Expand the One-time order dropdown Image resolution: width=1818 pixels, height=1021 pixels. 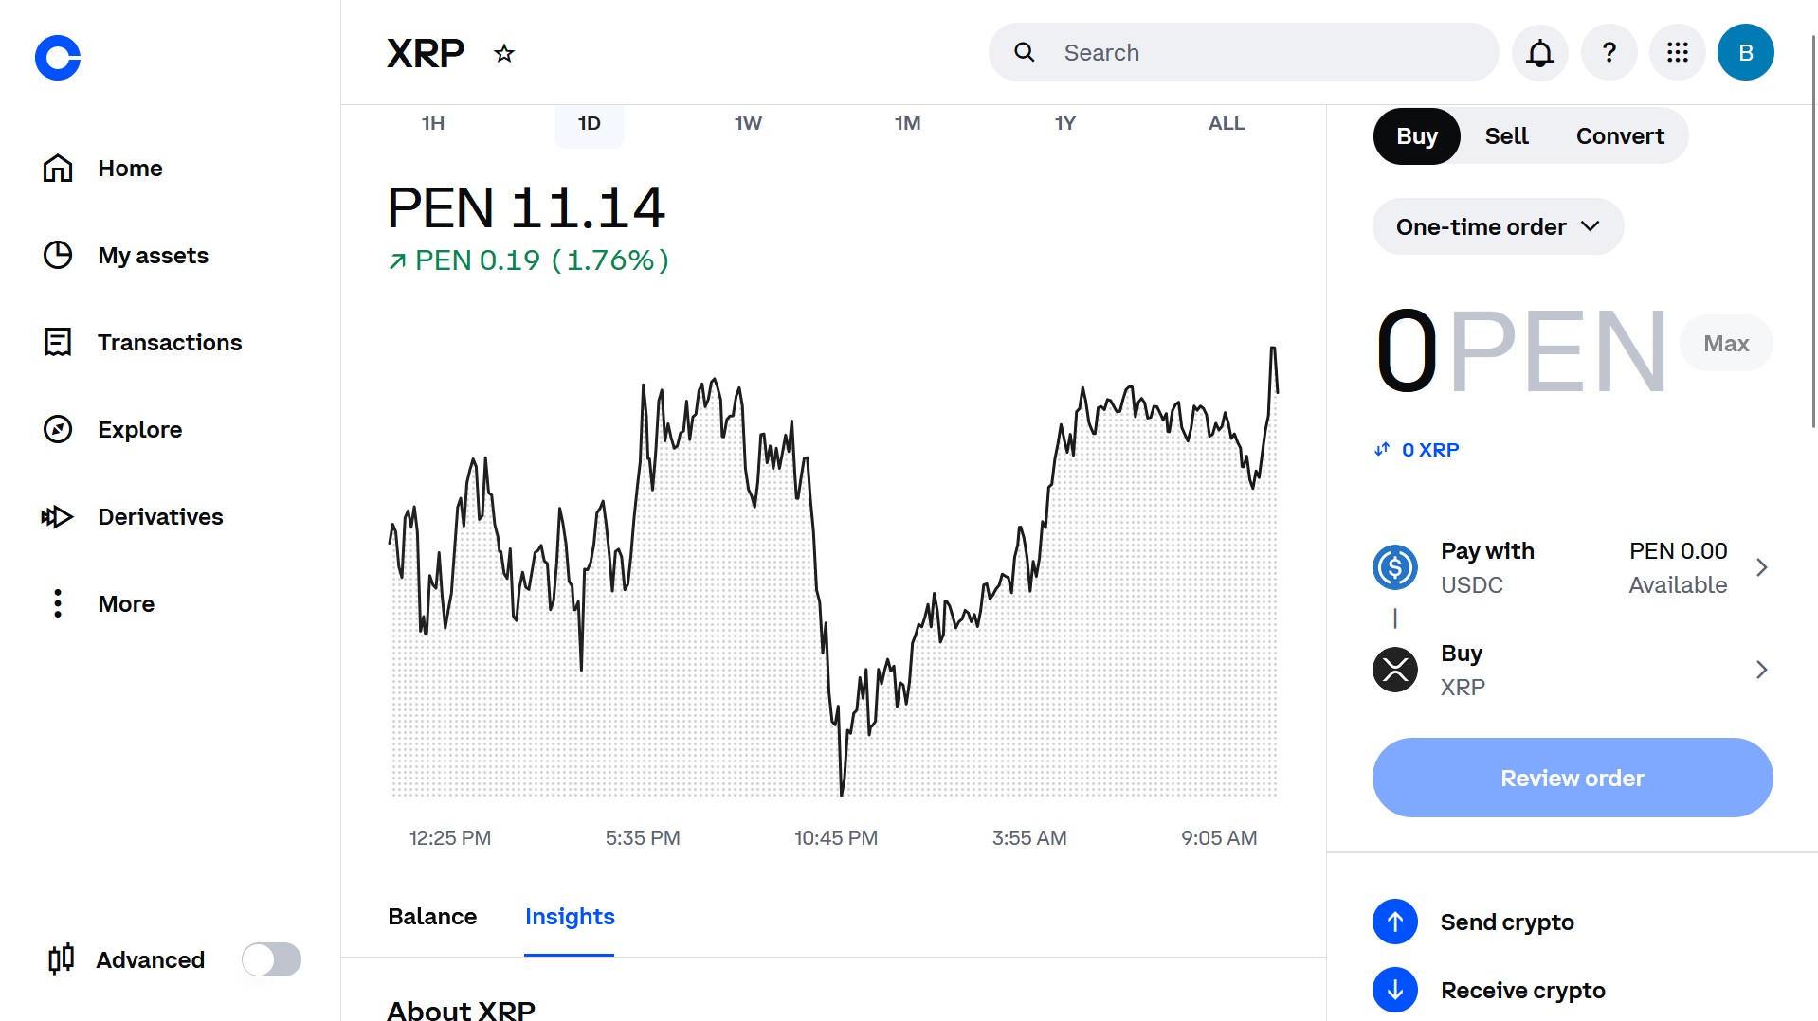1498,227
